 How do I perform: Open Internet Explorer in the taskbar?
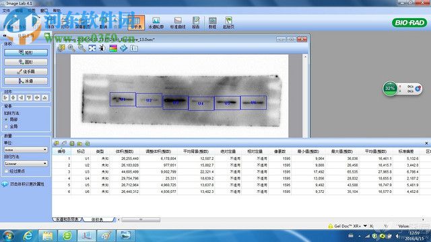point(28,236)
